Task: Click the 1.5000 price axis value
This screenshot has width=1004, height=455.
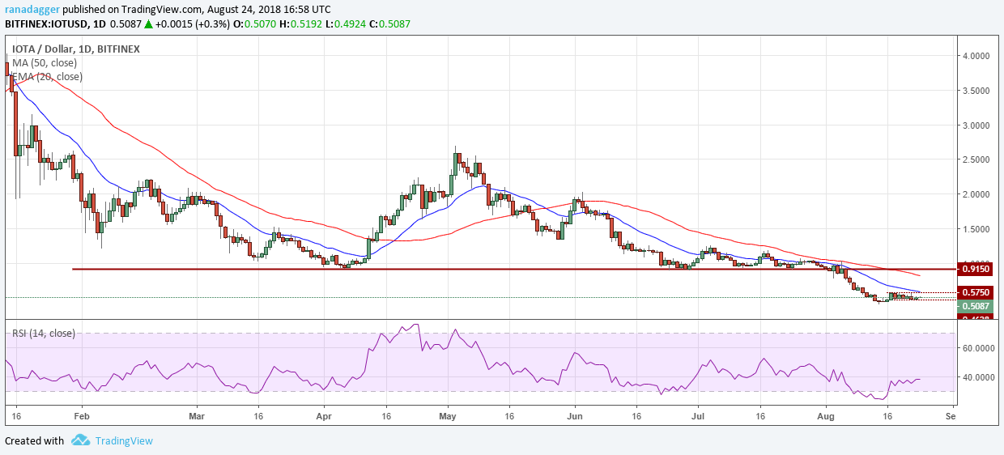Action: pyautogui.click(x=977, y=229)
